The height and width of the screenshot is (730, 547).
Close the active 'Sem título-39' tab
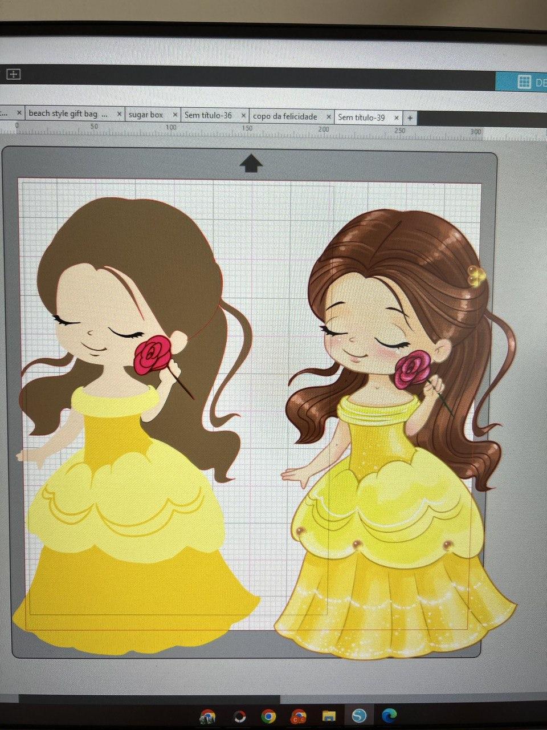(396, 117)
